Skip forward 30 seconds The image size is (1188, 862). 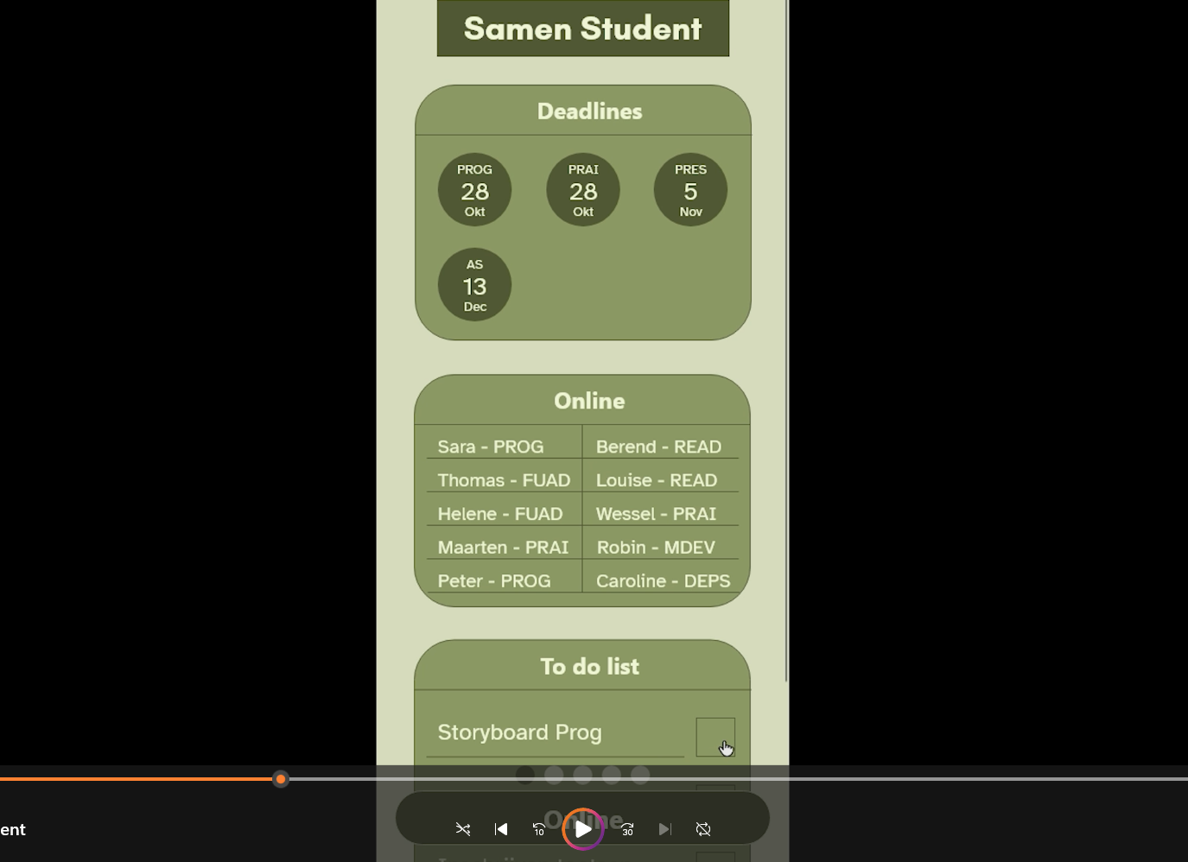(627, 829)
